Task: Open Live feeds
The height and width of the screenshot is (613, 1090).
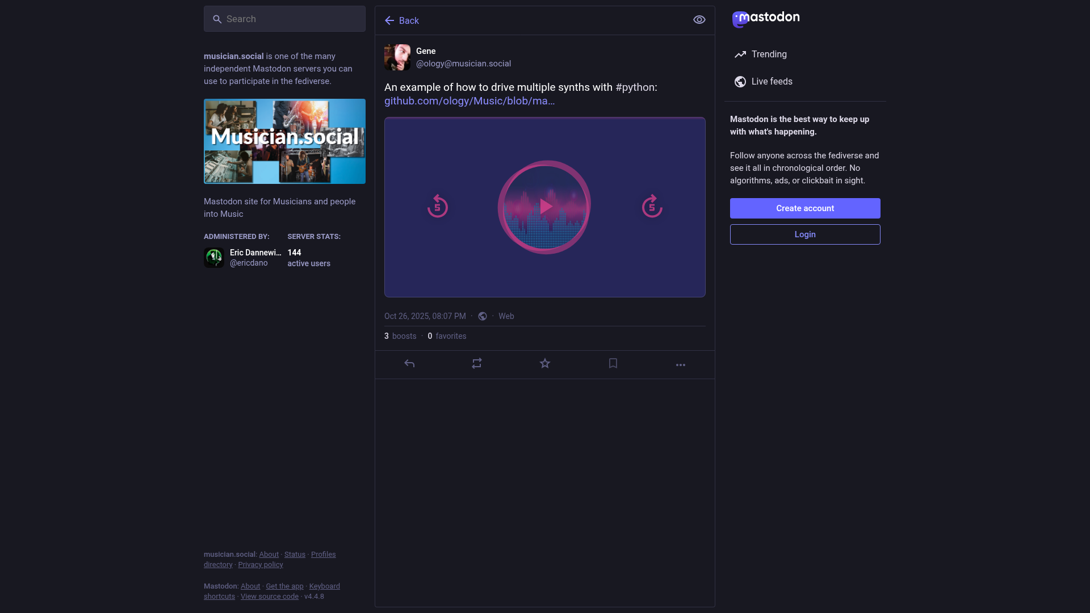Action: coord(772,82)
